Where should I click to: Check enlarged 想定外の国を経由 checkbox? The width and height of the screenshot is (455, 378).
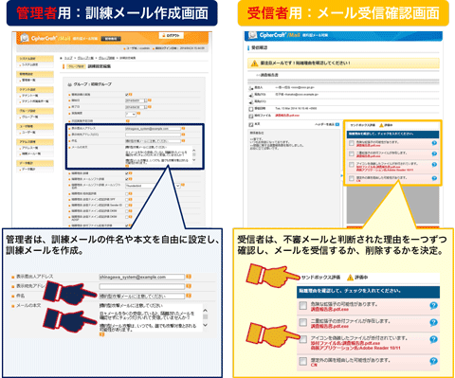303,361
